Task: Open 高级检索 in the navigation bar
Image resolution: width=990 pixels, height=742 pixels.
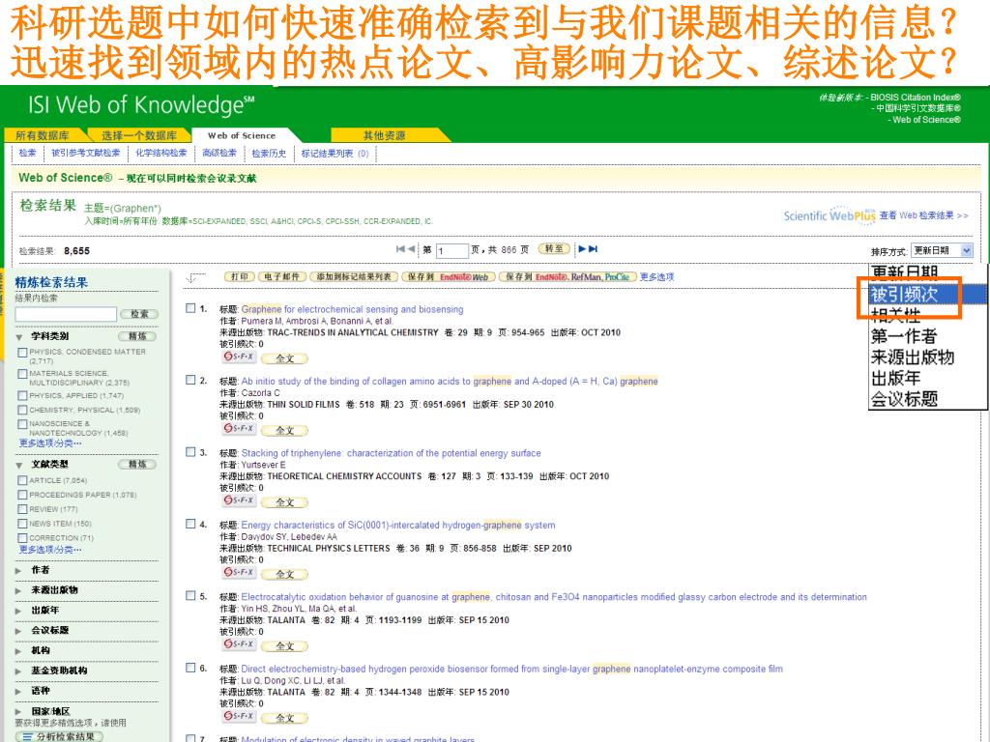Action: 219,153
